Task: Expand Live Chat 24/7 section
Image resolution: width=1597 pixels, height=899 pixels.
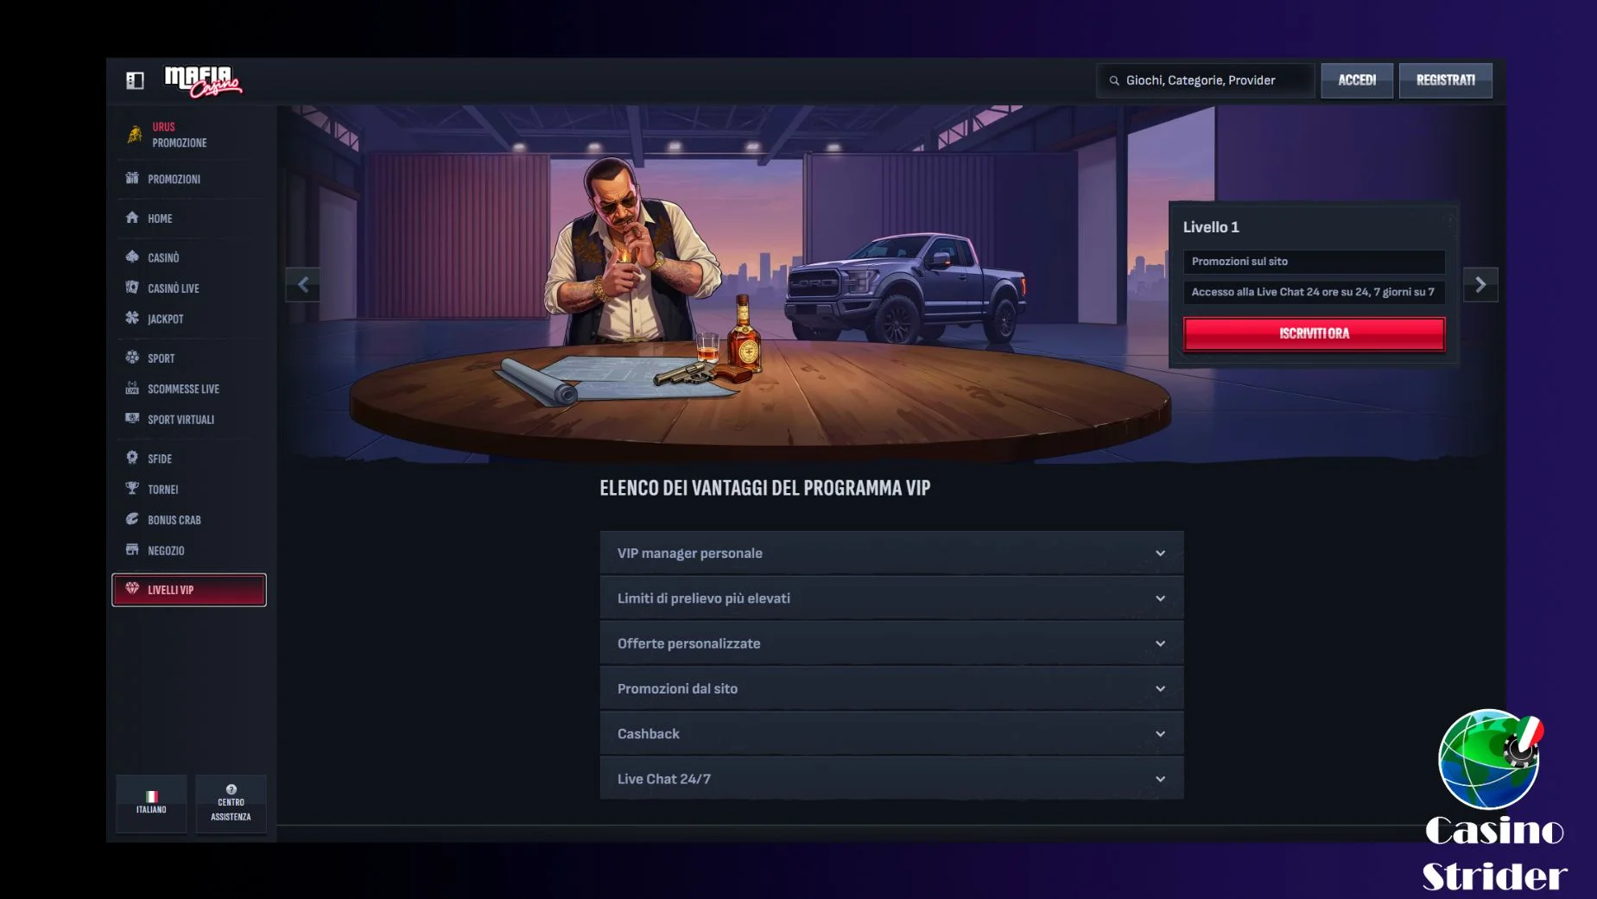Action: [x=890, y=779]
